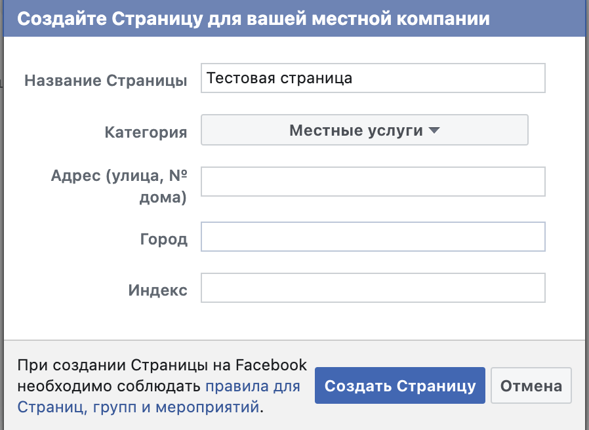Click the text Тестовая страница in the field

pos(279,79)
